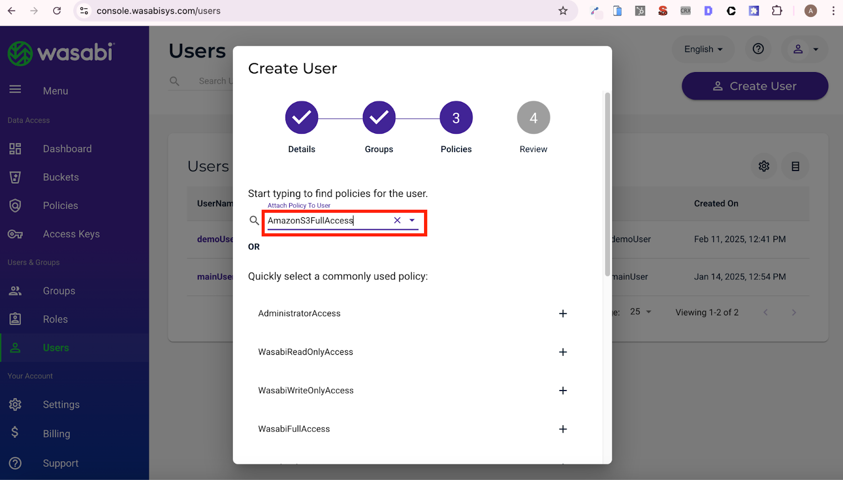This screenshot has height=480, width=843.
Task: Toggle the hamburger Menu icon
Action: click(x=15, y=89)
